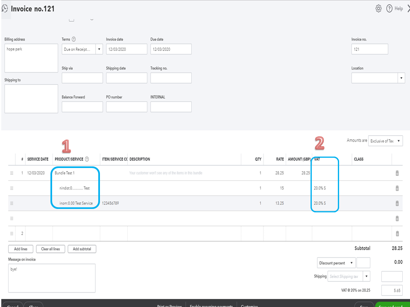Image resolution: width=410 pixels, height=307 pixels.
Task: Click the Tracking no. field
Action: click(171, 78)
